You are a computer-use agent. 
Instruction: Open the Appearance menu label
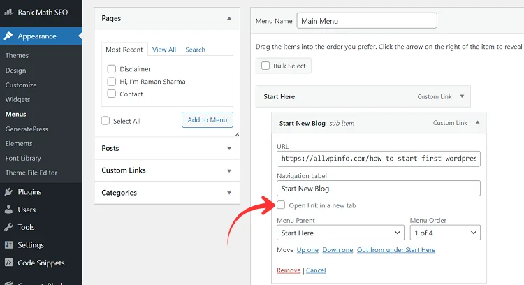(x=37, y=36)
